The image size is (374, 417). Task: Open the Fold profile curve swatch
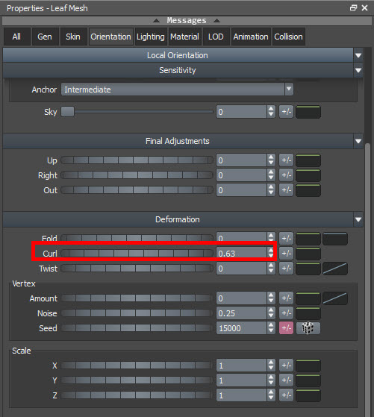(335, 239)
